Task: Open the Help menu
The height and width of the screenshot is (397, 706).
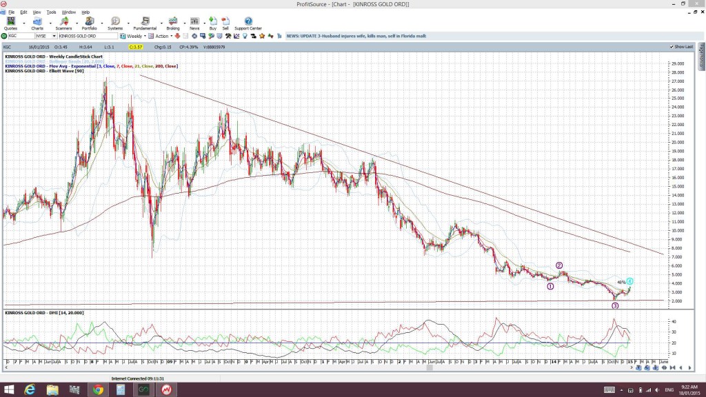Action: tap(85, 12)
